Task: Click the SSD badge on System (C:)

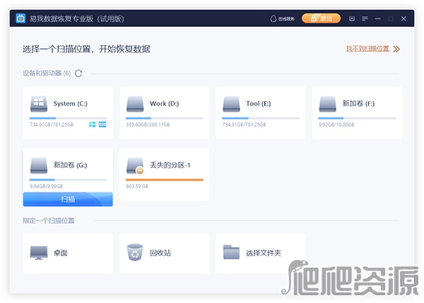Action: (x=102, y=125)
